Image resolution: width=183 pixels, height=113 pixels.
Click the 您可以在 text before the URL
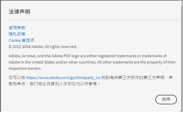(17, 78)
